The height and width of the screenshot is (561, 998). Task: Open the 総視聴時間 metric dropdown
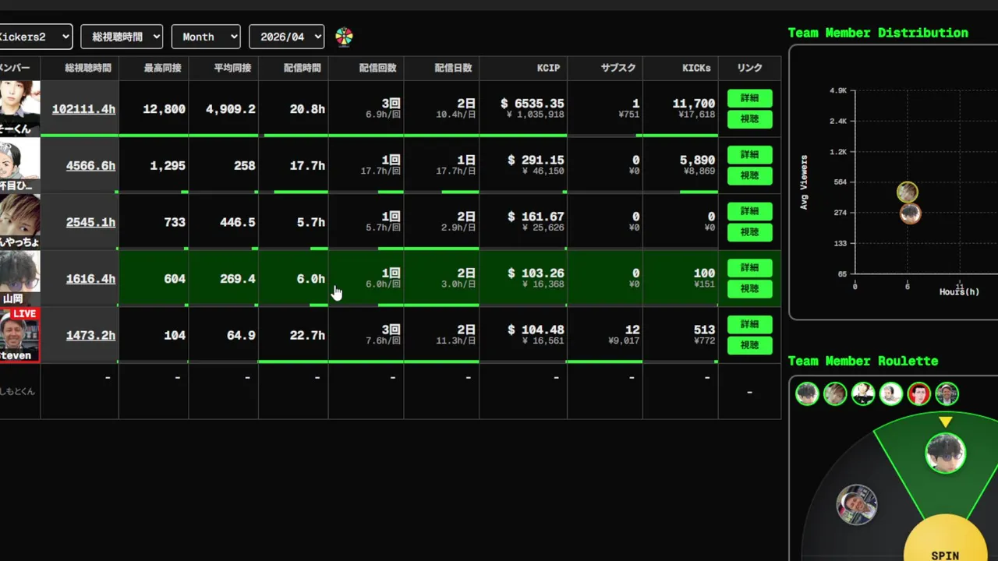coord(122,37)
